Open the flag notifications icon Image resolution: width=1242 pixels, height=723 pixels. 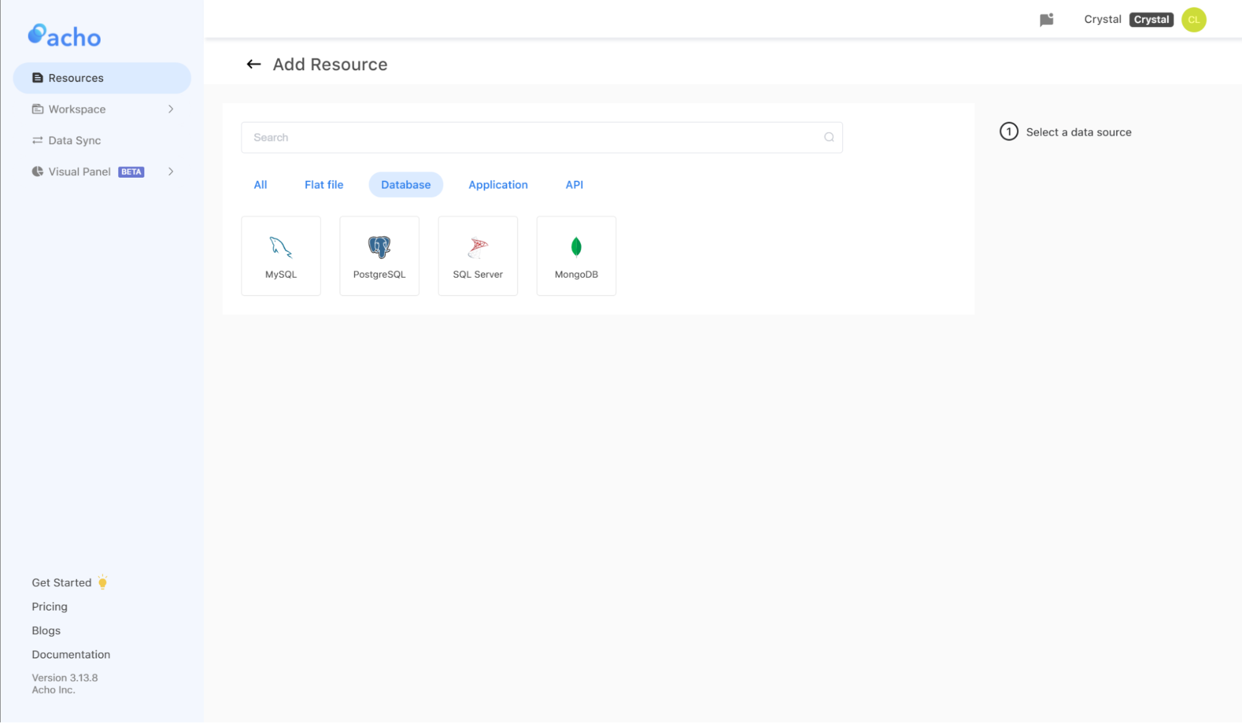click(1046, 20)
